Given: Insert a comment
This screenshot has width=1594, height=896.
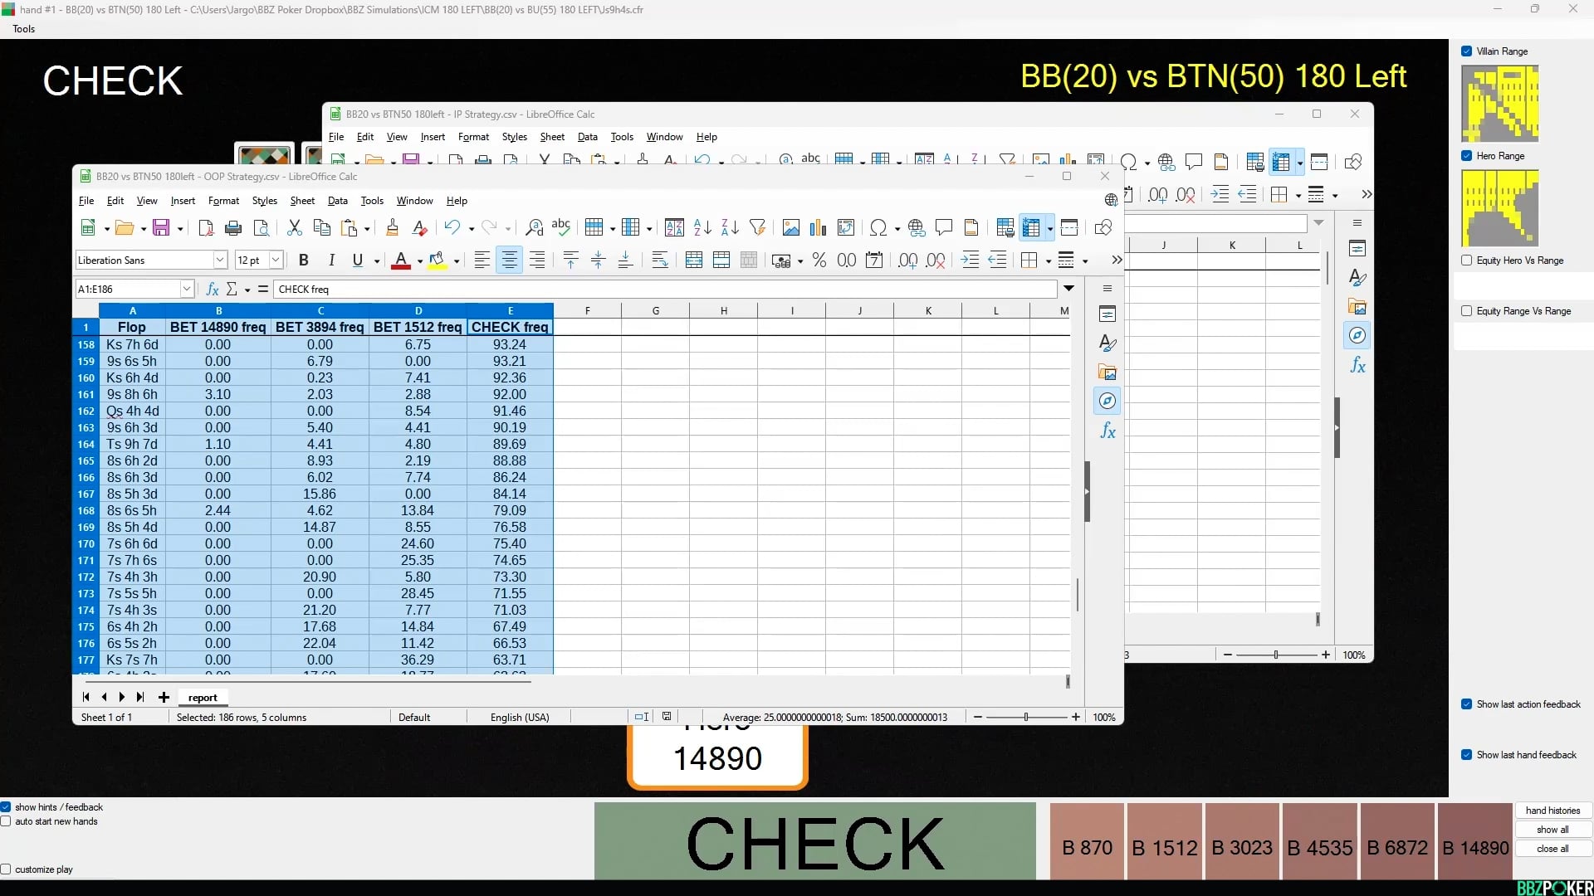Looking at the screenshot, I should [944, 227].
